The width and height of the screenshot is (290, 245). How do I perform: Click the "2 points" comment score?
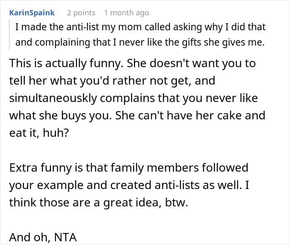click(81, 13)
